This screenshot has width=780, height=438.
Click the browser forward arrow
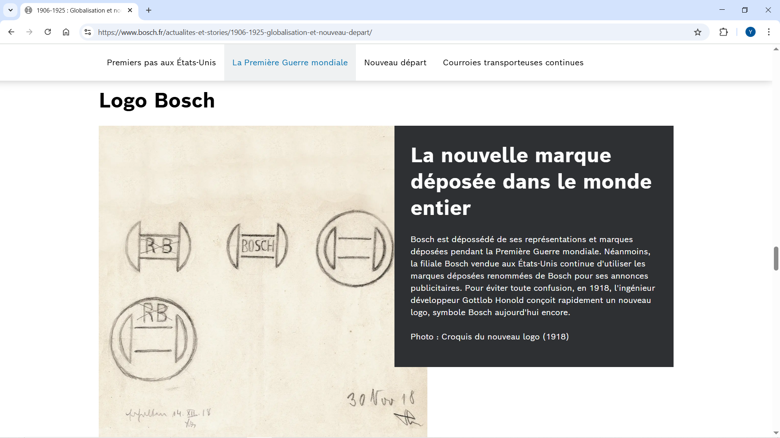pos(29,32)
